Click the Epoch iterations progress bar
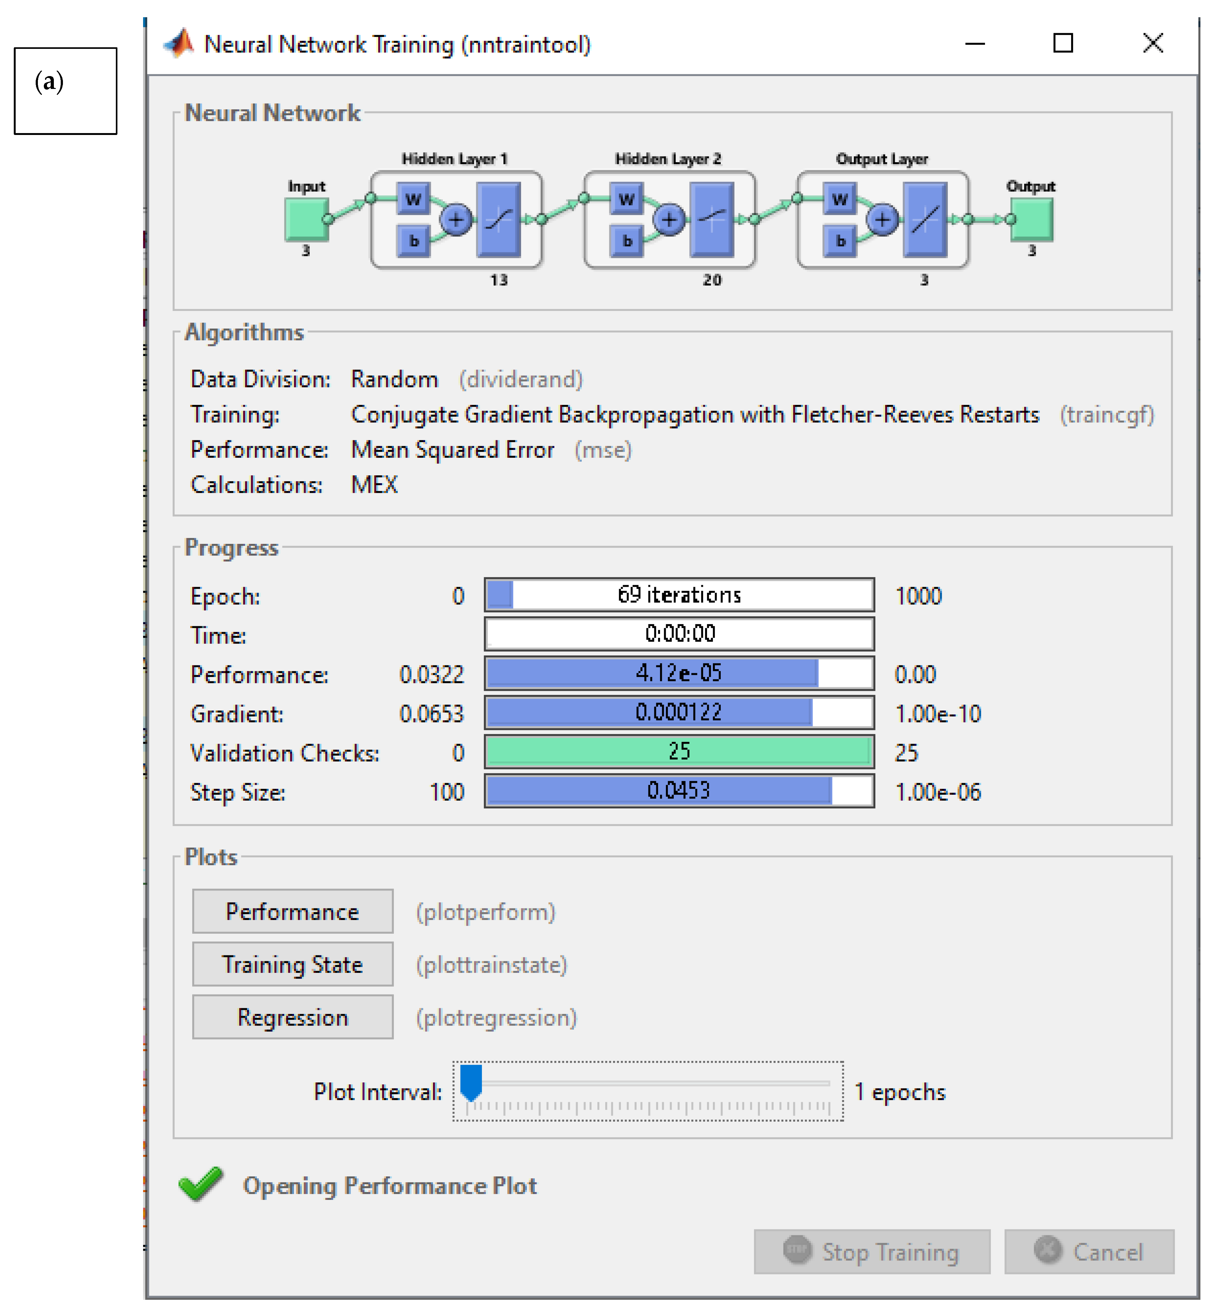The width and height of the screenshot is (1212, 1312). pos(679,594)
